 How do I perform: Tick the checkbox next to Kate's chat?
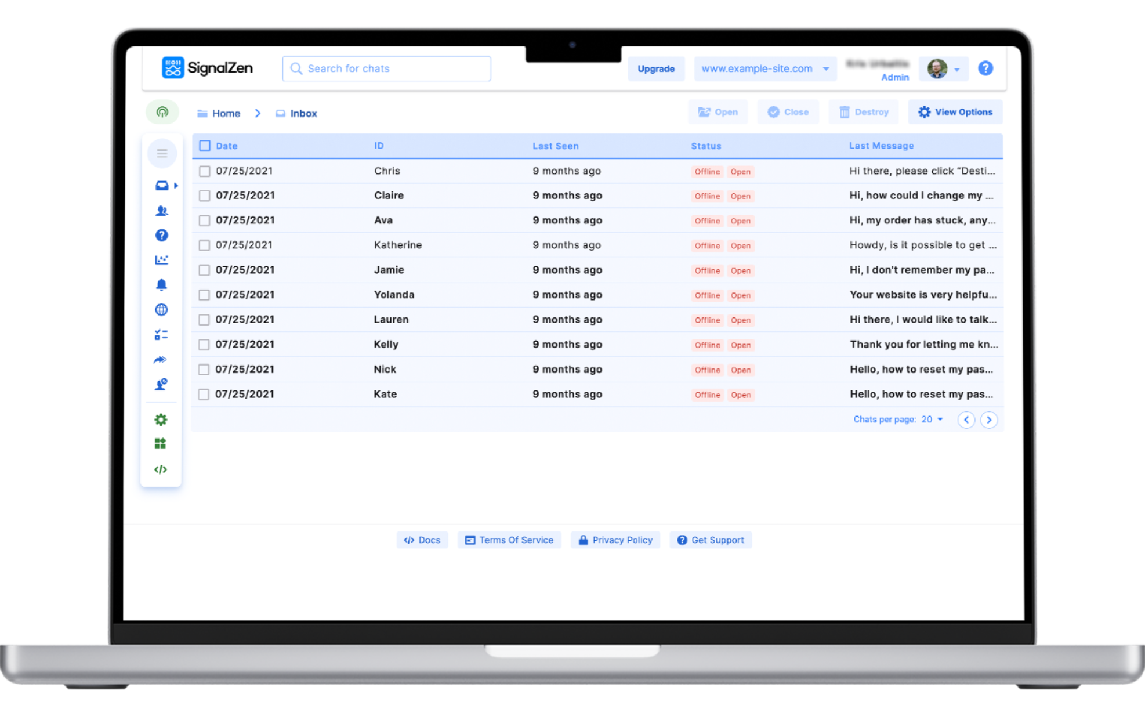click(204, 395)
